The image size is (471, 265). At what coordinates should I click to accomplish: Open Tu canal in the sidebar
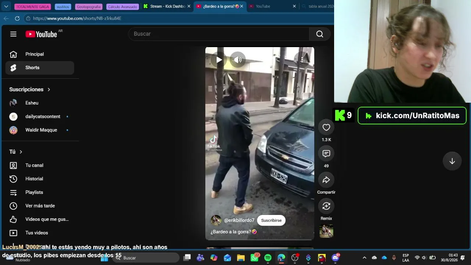[x=40, y=165]
